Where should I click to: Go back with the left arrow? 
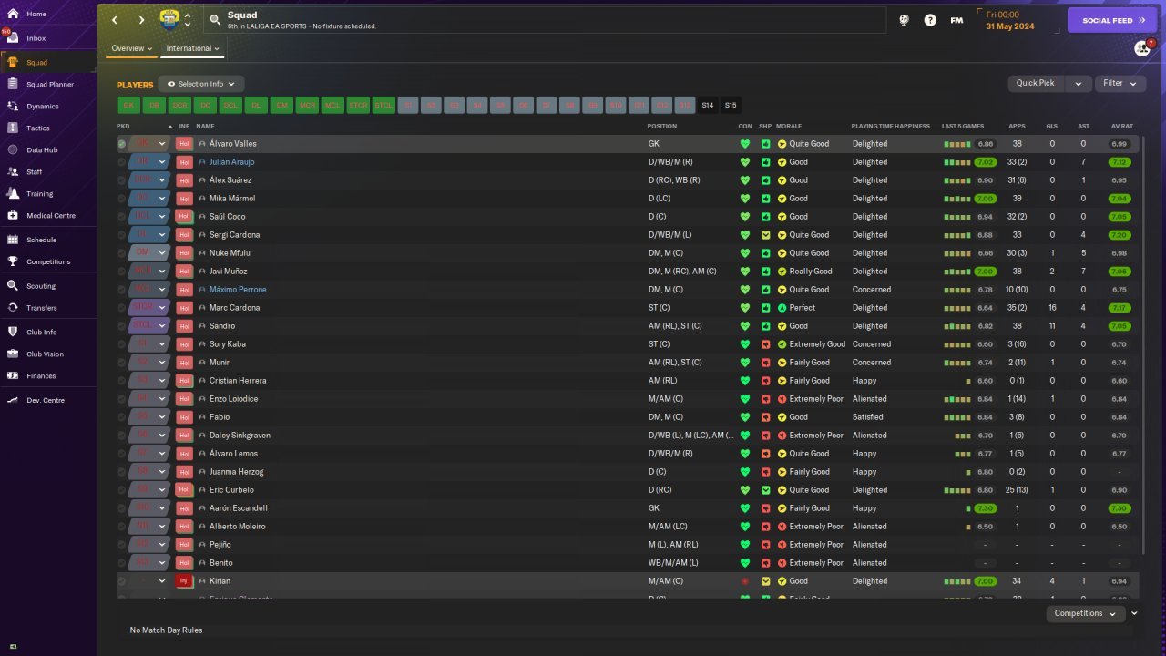(x=115, y=20)
